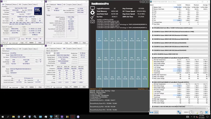Select memtest tile #13 in RunMemtestPro

coord(125,59)
